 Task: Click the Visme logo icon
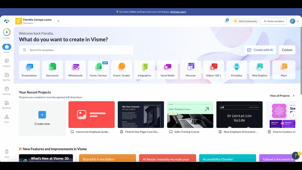tap(7, 21)
